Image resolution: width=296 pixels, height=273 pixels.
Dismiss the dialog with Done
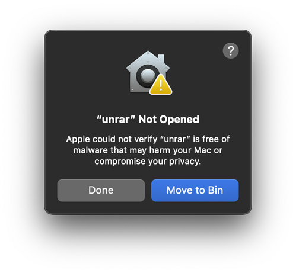[101, 190]
